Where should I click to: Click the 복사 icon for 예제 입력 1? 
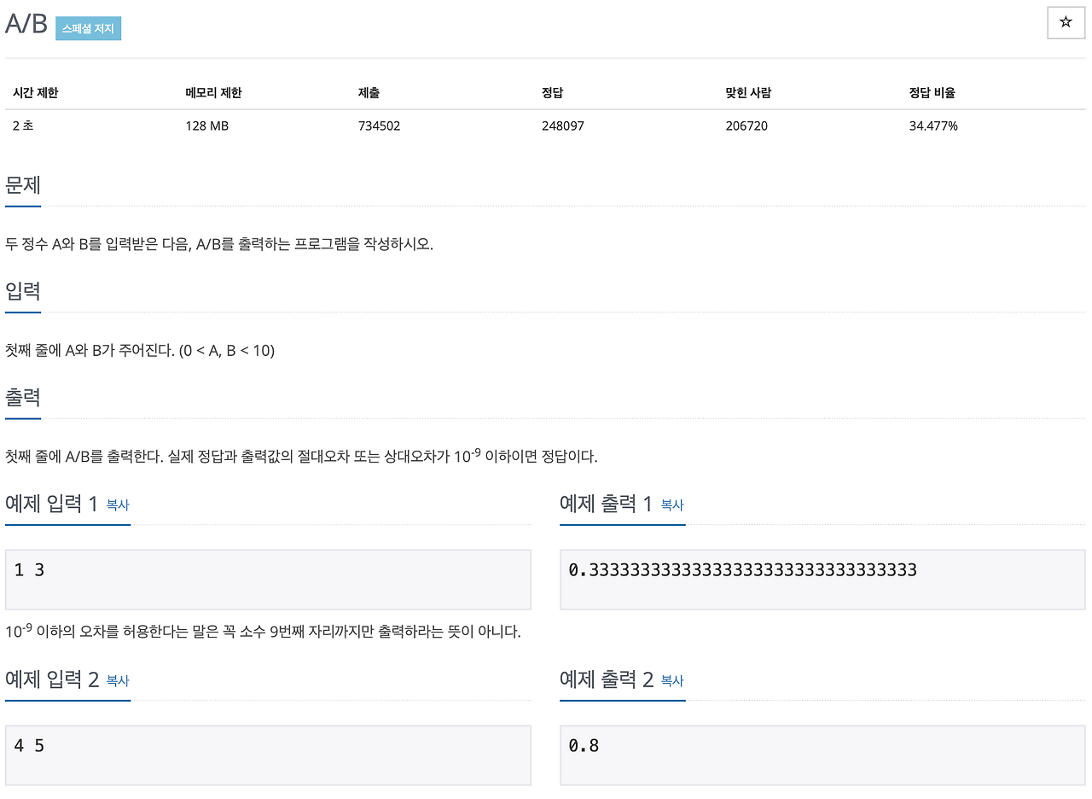click(x=115, y=505)
